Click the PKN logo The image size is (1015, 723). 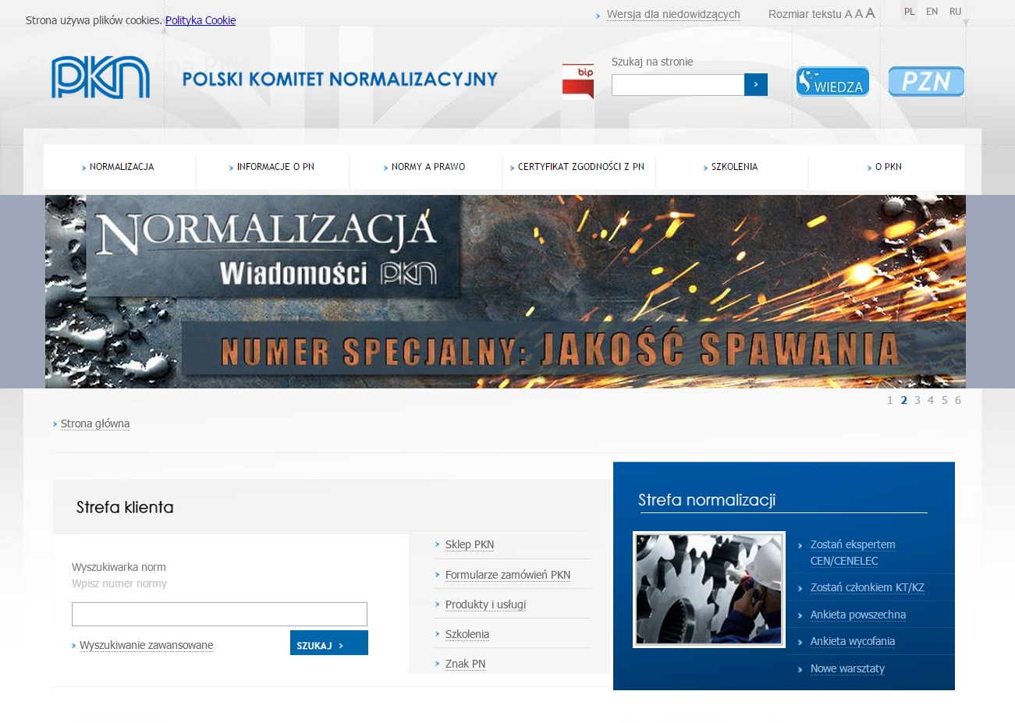101,77
